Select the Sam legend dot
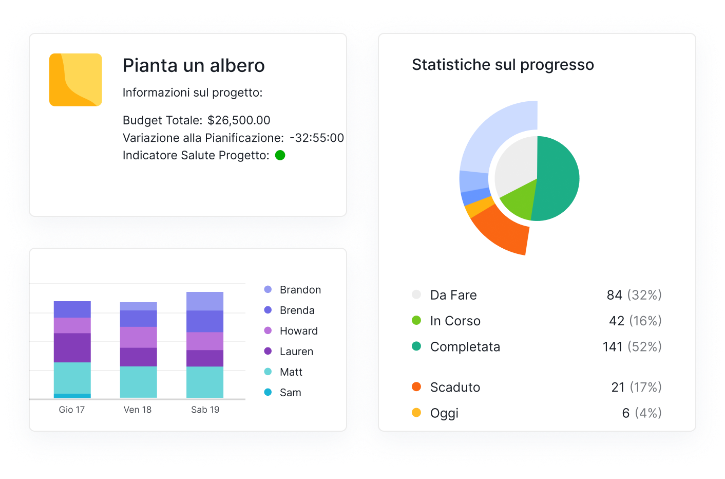725x479 pixels. [268, 392]
